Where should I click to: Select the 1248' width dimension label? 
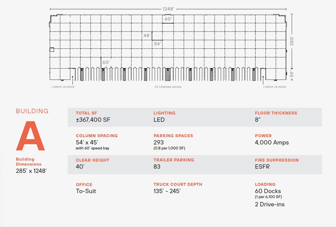point(168,9)
